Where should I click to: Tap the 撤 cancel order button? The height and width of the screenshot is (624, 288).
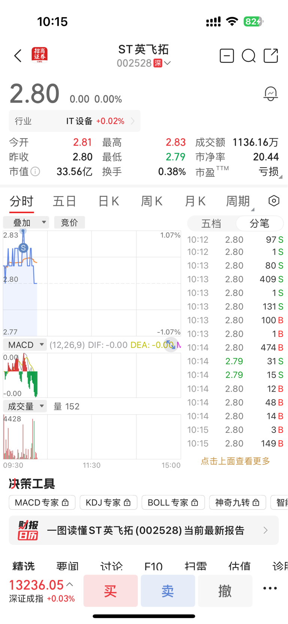click(225, 591)
